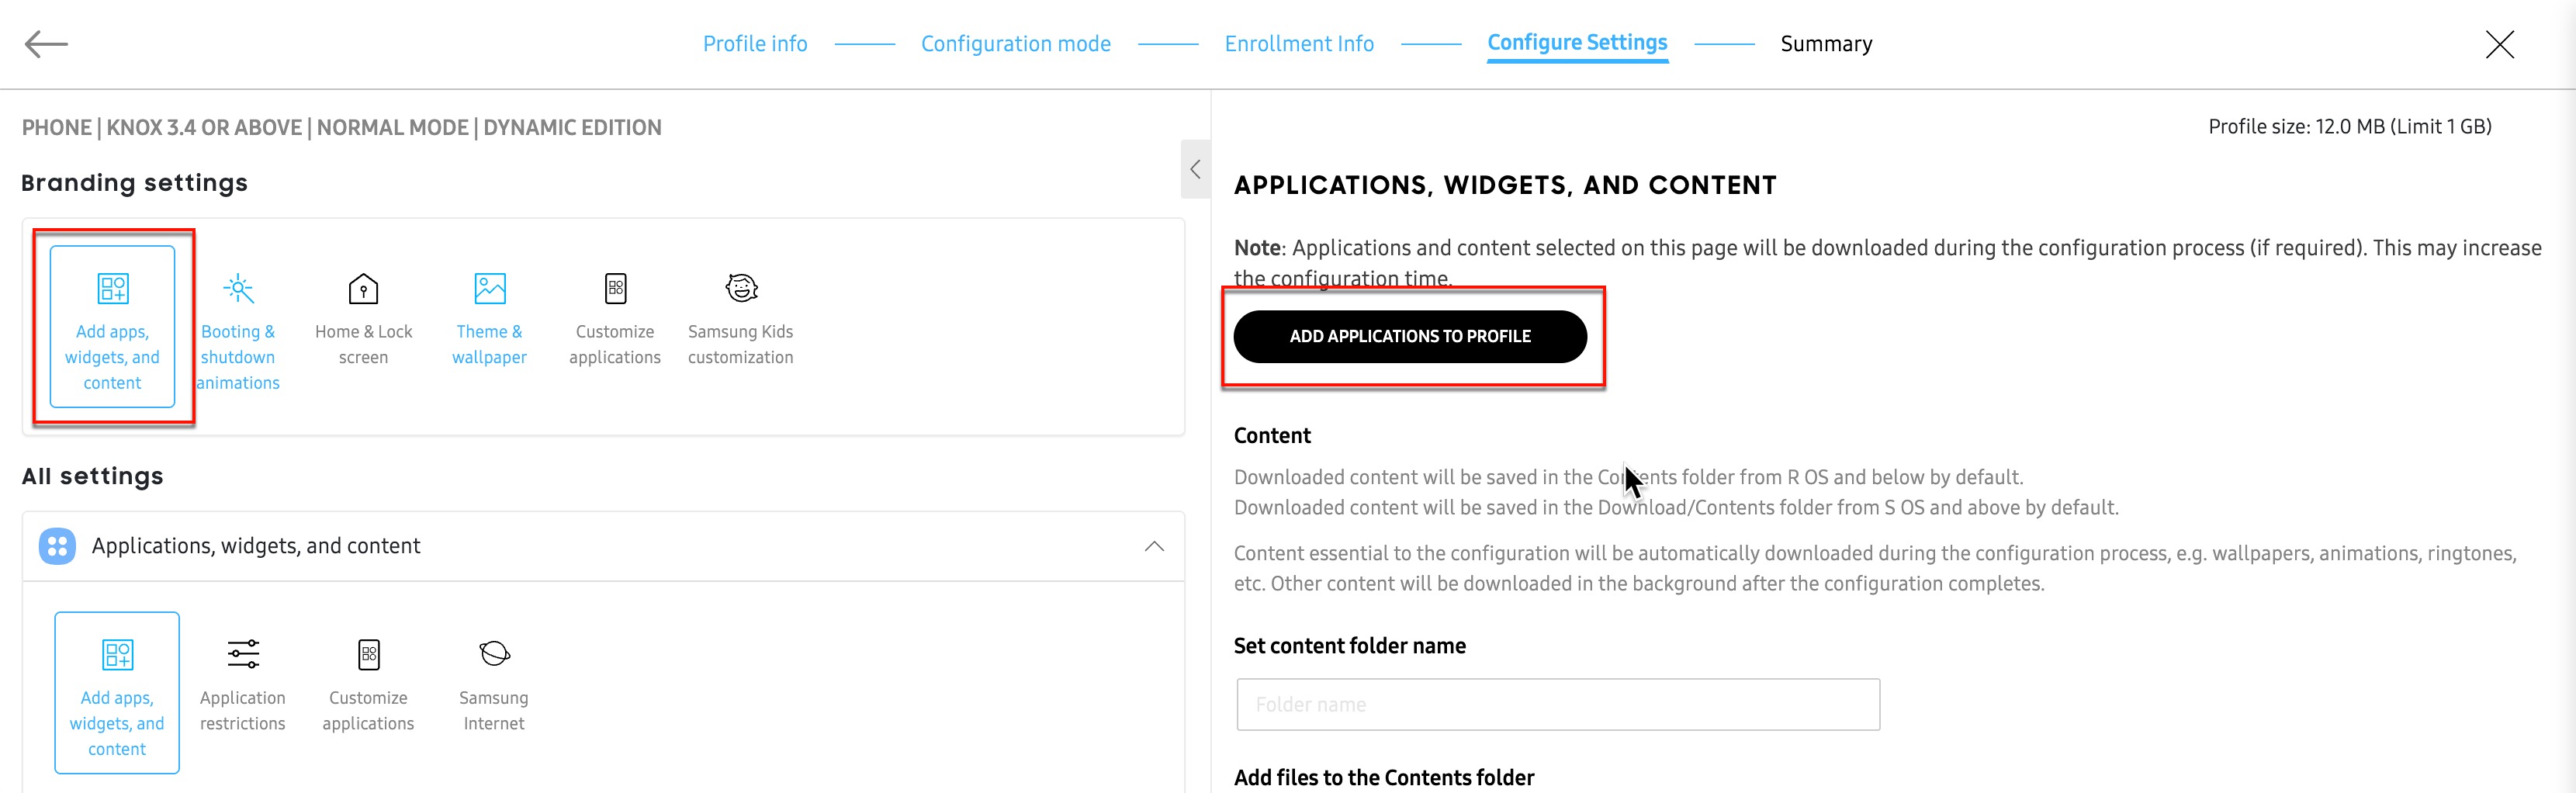Select Add apps, widgets, and content in All settings
Screen dimensions: 2576x793
click(117, 692)
